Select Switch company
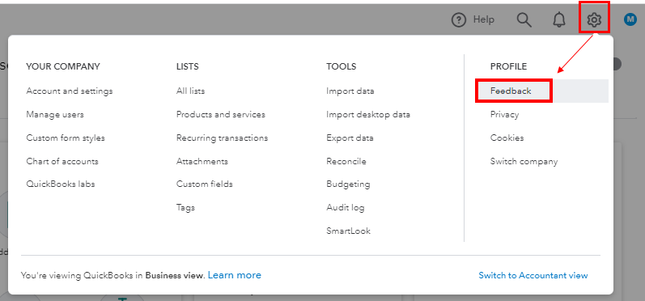Image resolution: width=645 pixels, height=301 pixels. pyautogui.click(x=524, y=161)
